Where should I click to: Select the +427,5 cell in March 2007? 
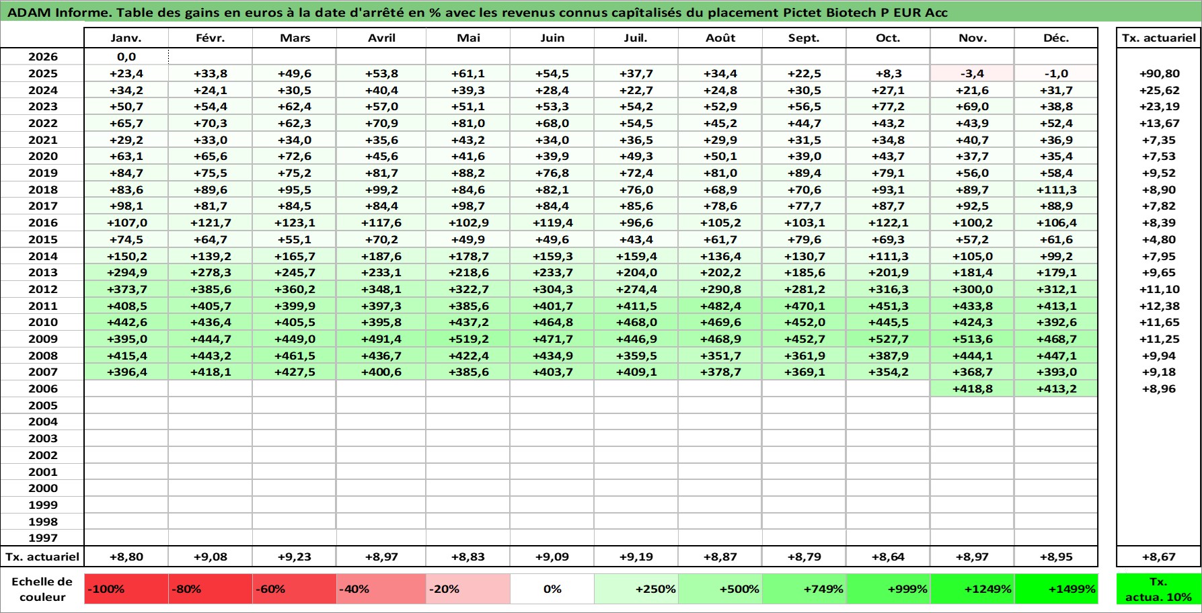tap(295, 372)
